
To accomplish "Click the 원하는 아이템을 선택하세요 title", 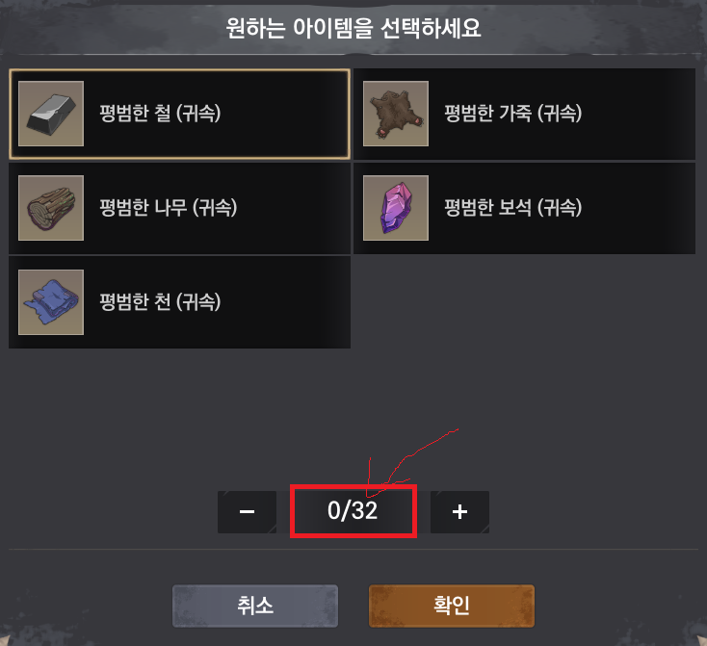I will click(x=353, y=28).
